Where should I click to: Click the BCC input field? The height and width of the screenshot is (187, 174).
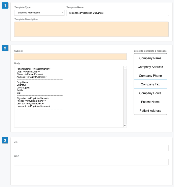tap(91, 162)
